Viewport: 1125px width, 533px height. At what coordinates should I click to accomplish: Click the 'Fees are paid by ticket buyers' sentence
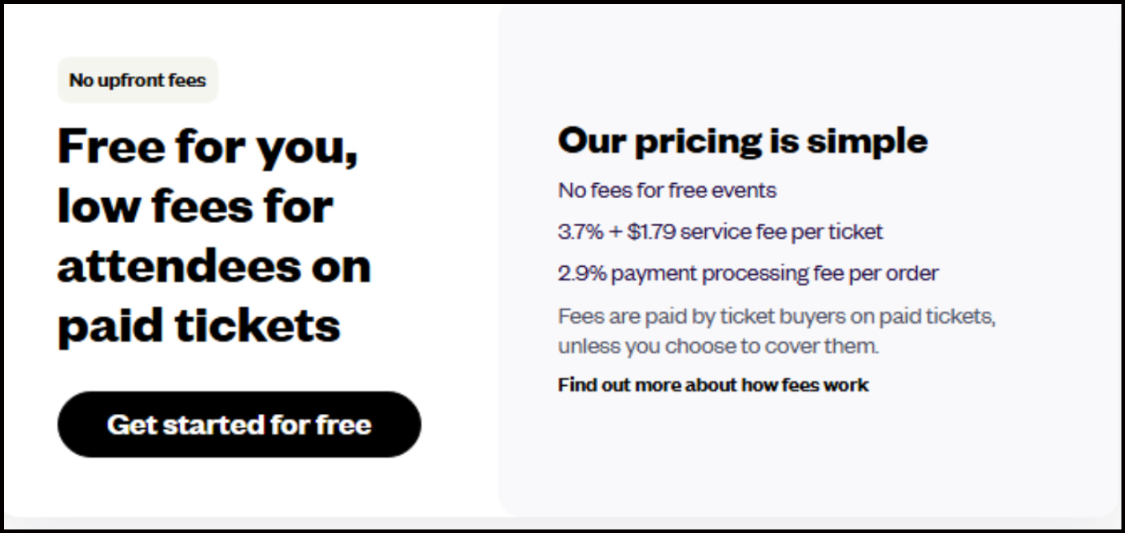click(776, 316)
